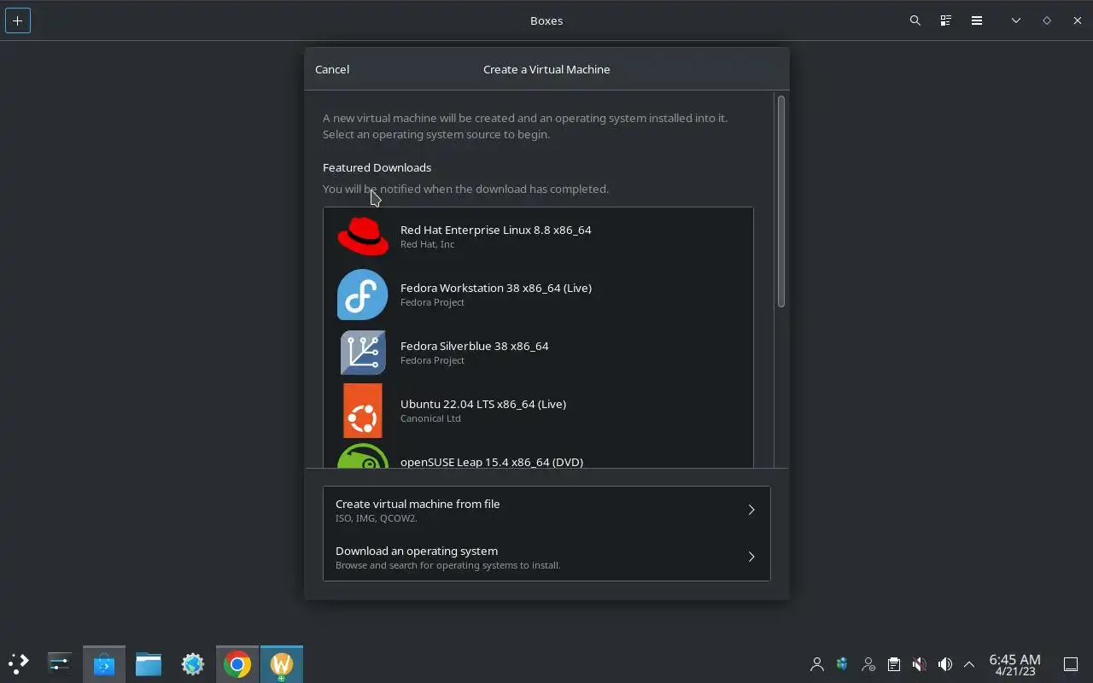Open the yellow W app in taskbar

[x=282, y=663]
